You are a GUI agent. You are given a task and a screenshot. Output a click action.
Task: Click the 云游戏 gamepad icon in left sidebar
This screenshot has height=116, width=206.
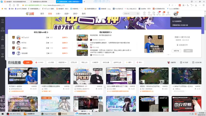(x=3, y=47)
